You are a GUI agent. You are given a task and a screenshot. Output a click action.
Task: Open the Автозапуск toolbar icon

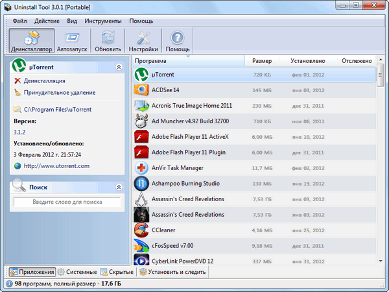72,38
